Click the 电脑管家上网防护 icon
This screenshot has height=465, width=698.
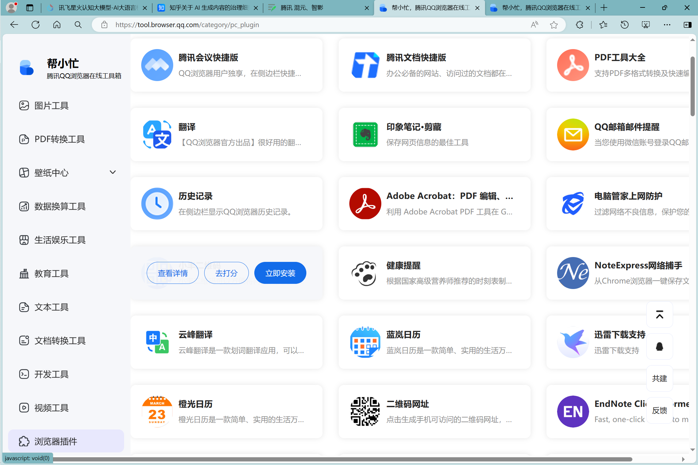(x=573, y=204)
